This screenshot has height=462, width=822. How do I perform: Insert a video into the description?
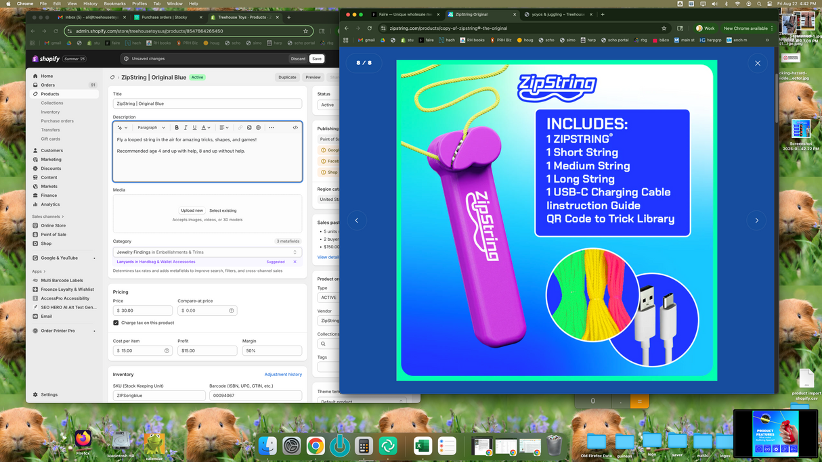click(259, 127)
